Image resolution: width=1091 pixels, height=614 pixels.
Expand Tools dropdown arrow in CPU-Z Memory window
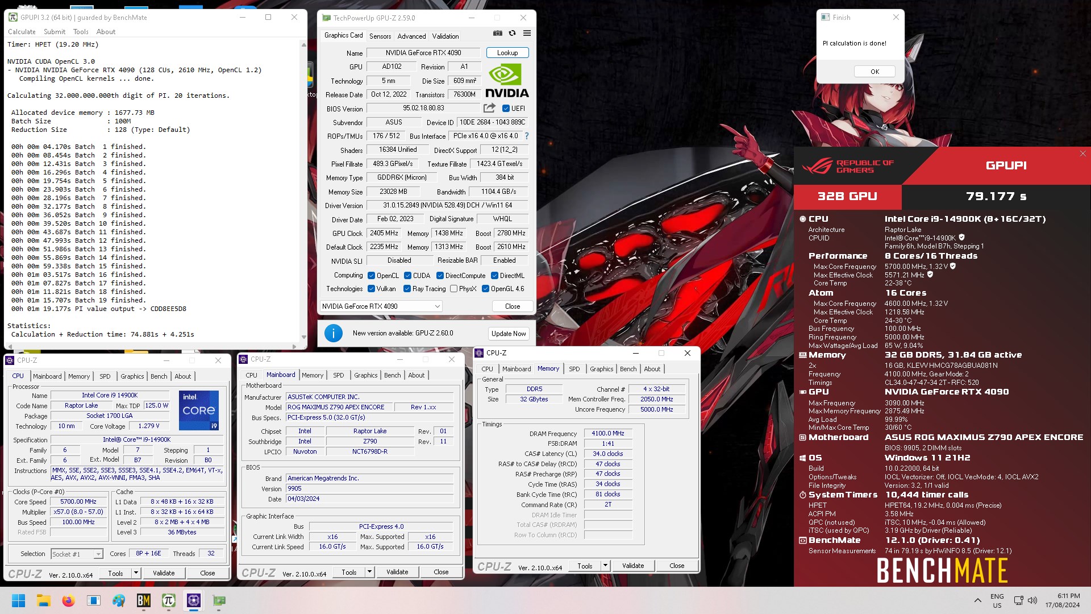605,566
